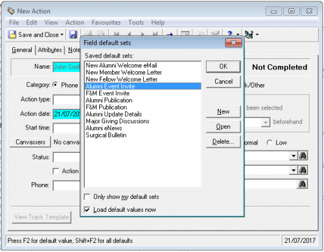Click the Canvassers button
Image resolution: width=324 pixels, height=252 pixels.
tap(30, 142)
